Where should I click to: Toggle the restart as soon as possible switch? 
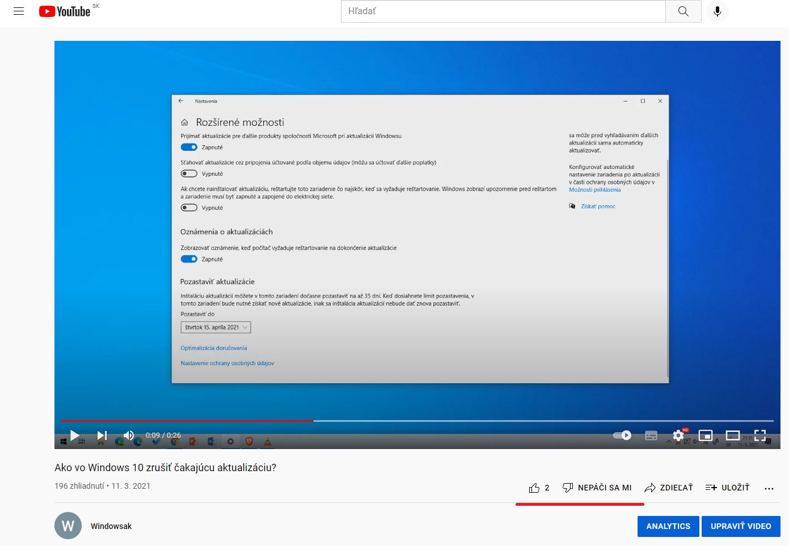[x=189, y=208]
